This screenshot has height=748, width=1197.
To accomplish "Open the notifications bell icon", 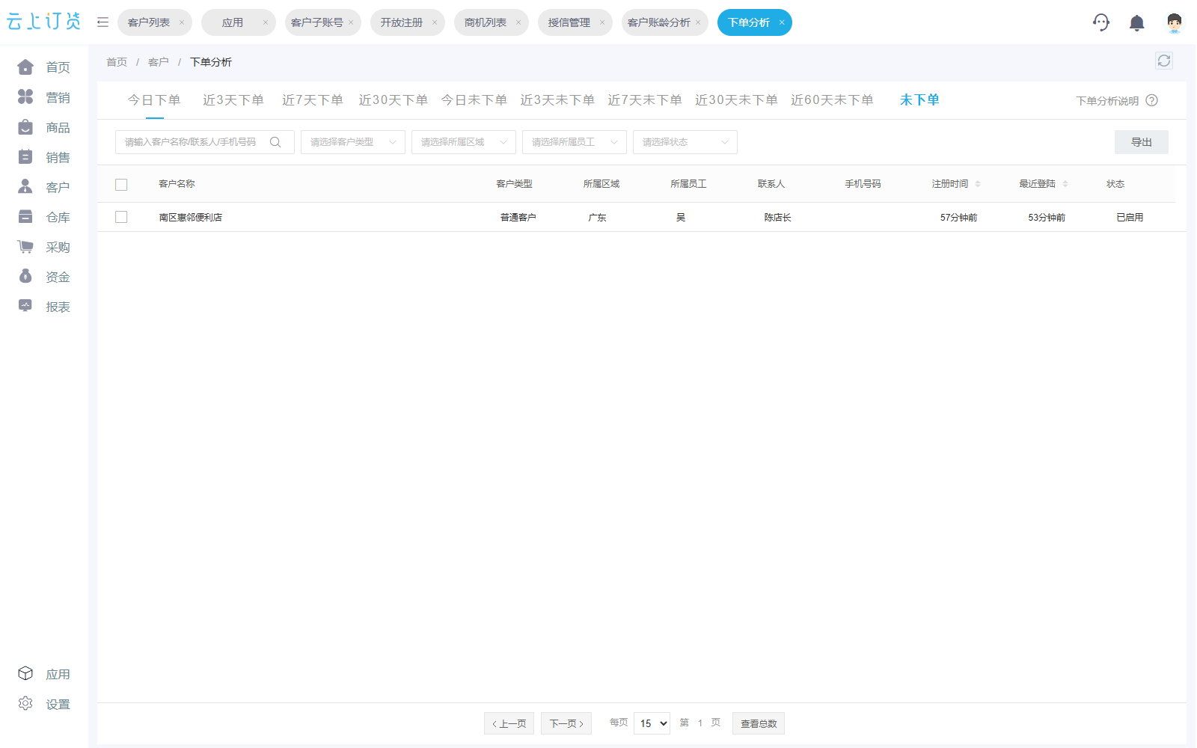I will pyautogui.click(x=1137, y=23).
